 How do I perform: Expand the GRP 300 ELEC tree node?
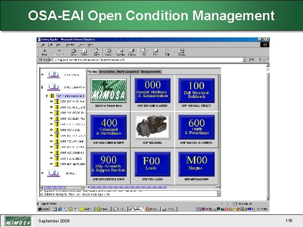coord(51,118)
